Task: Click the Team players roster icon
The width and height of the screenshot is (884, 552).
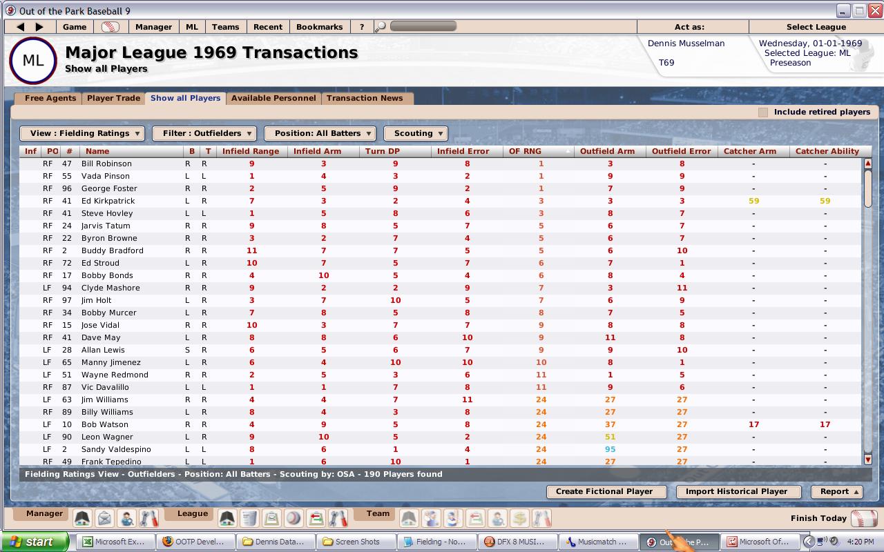Action: click(431, 518)
